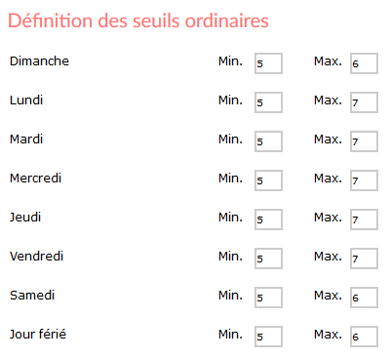Select the Lundi Min. field
The image size is (391, 359).
[268, 102]
